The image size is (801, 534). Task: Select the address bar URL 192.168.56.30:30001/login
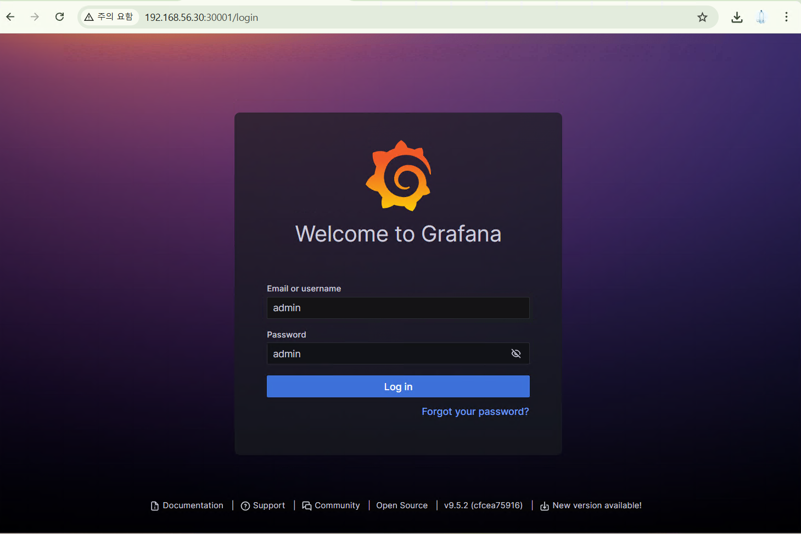coord(201,18)
